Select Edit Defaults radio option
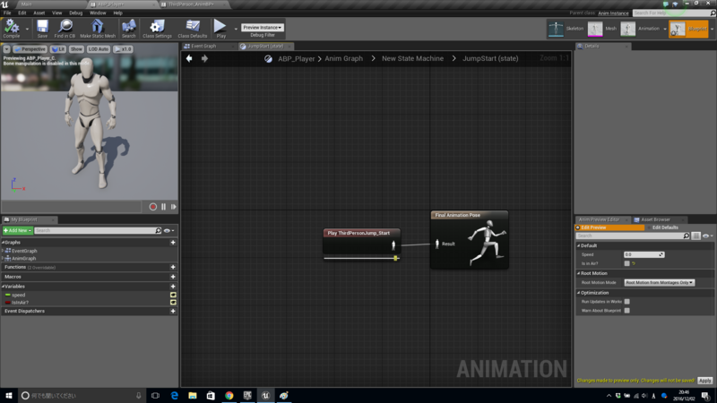 664,227
